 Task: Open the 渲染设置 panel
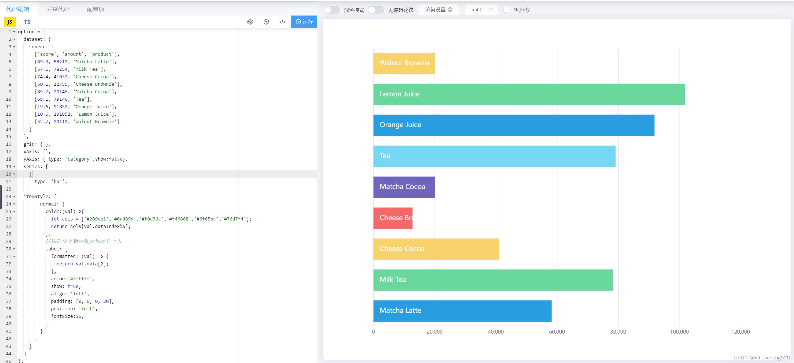click(x=436, y=9)
